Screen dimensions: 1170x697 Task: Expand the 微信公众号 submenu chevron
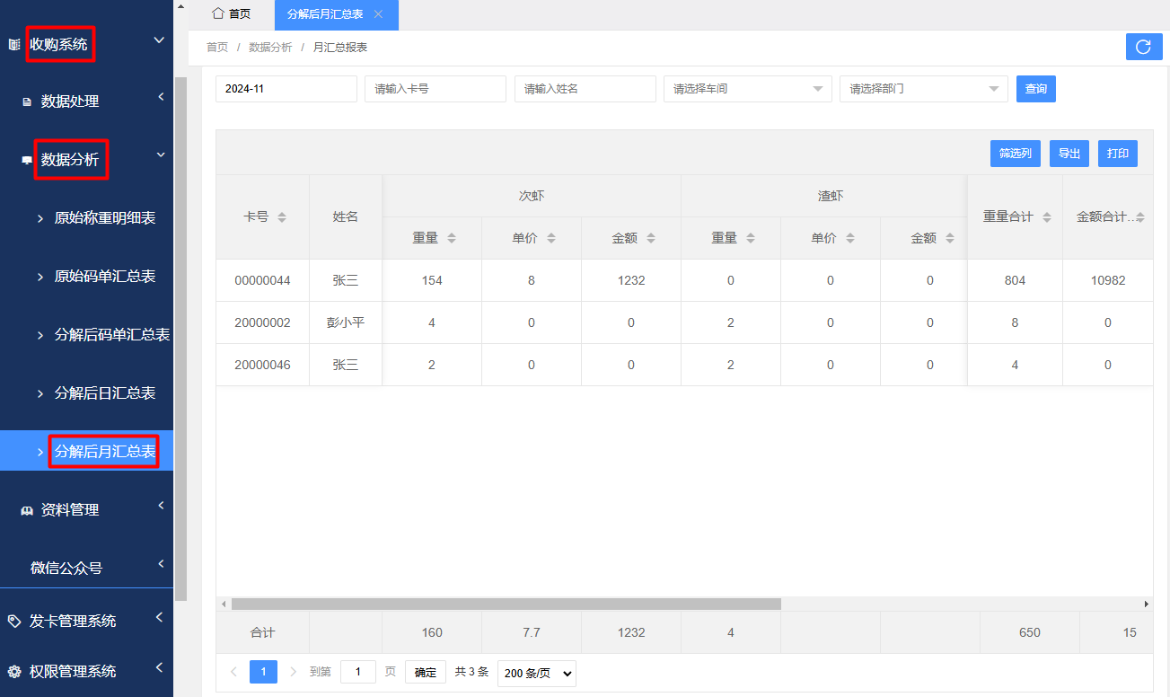[x=161, y=564]
